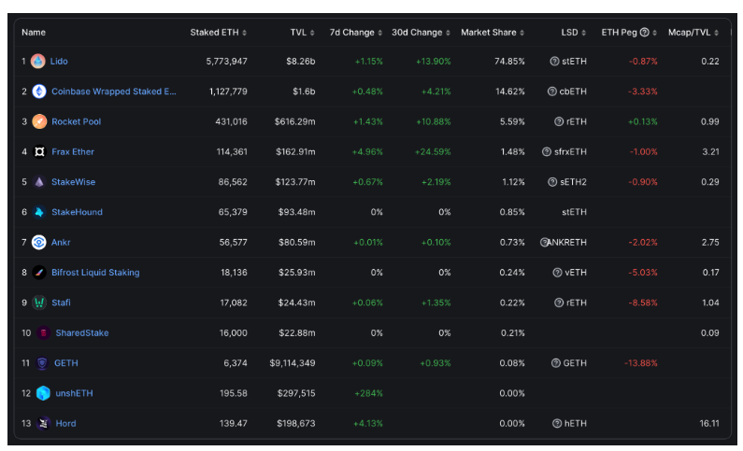Open the Bifrost Liquid Staking link
This screenshot has width=743, height=451.
click(x=95, y=273)
